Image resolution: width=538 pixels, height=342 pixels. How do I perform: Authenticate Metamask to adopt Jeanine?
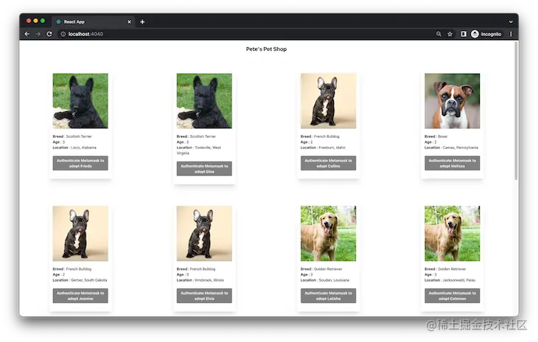(x=80, y=296)
